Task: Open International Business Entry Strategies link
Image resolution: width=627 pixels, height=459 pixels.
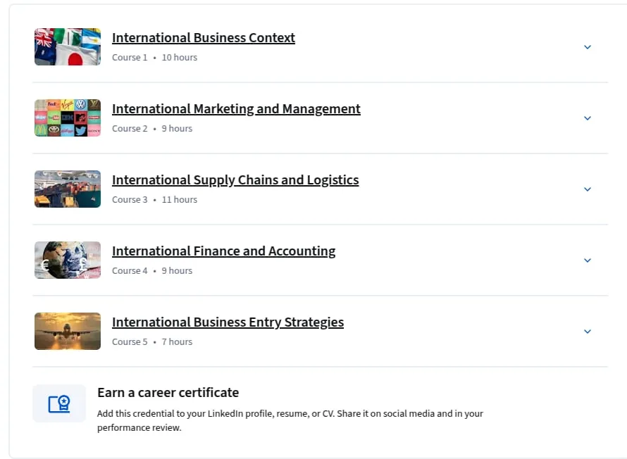Action: (228, 322)
